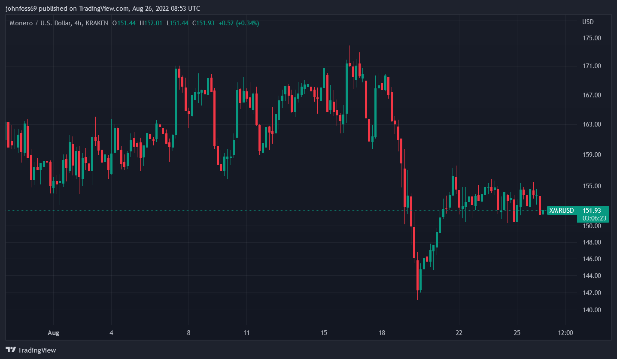This screenshot has height=359, width=617.
Task: Click the Monero / U.S. Dollar symbol title
Action: point(41,23)
